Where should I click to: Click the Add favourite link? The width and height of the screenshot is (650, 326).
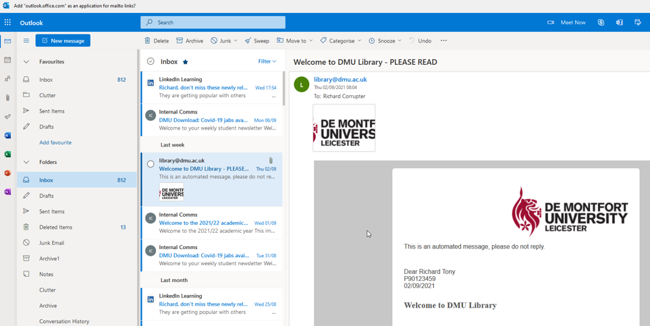point(55,142)
